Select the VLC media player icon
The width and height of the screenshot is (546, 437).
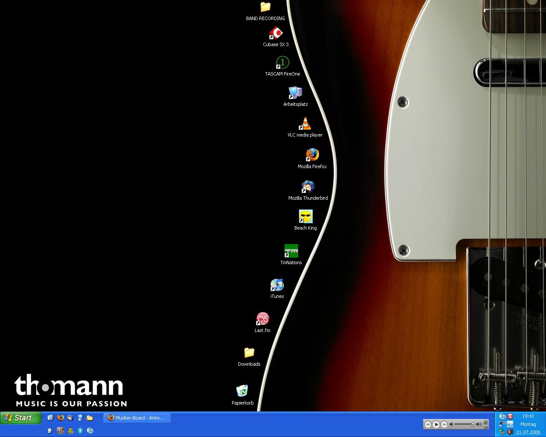coord(305,127)
